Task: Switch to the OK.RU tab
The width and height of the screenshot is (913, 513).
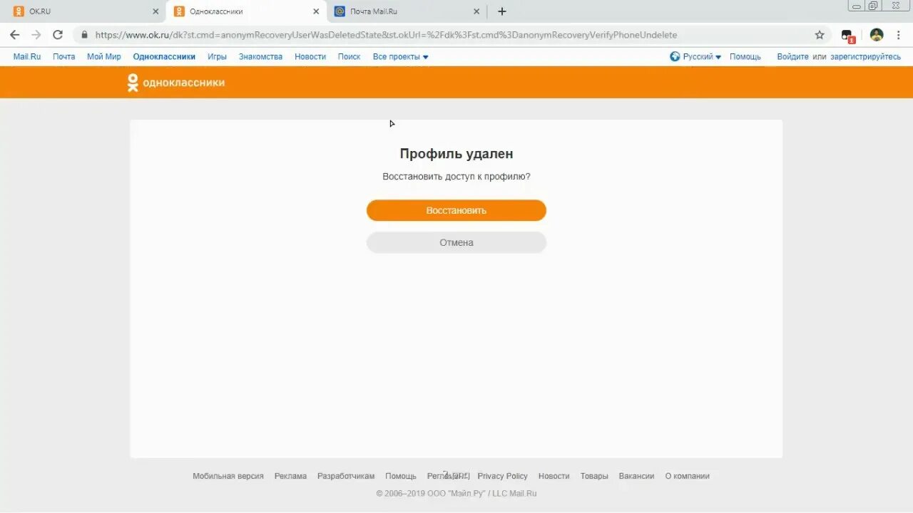Action: (86, 11)
